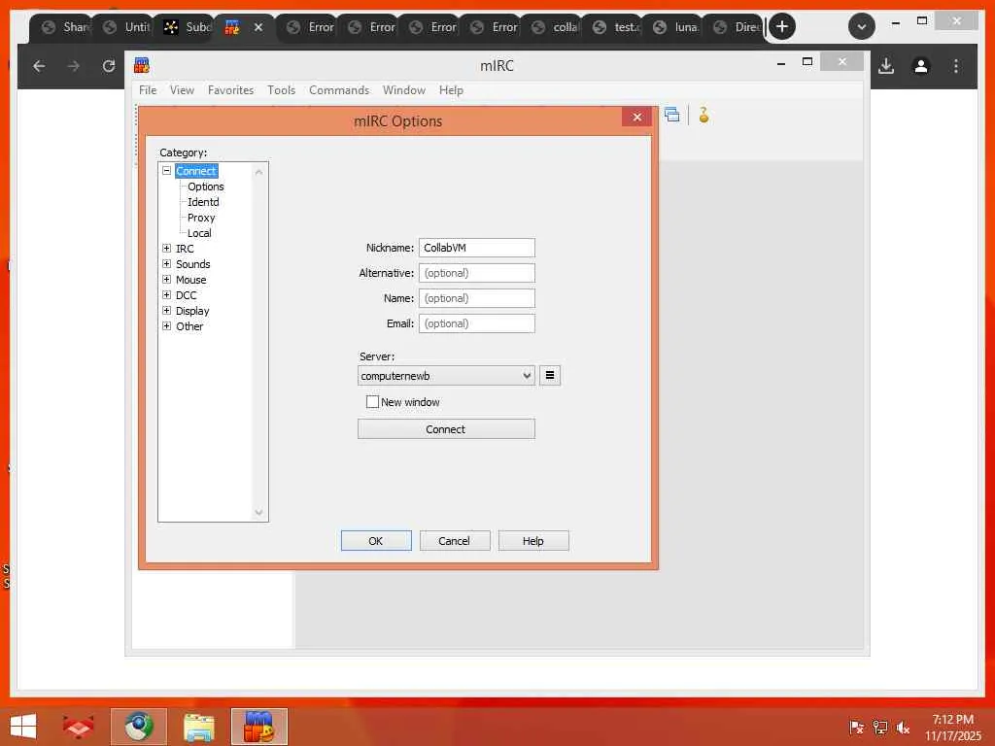Screen dimensions: 995x746
Task: Open a new browser tab
Action: point(782,26)
